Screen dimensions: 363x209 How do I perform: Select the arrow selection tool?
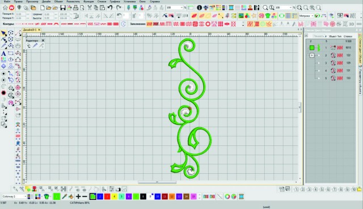(4, 34)
